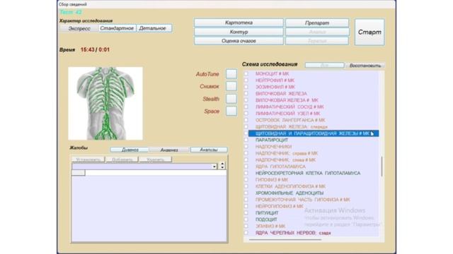Open the Картотека card index
The height and width of the screenshot is (254, 453).
[x=239, y=23]
